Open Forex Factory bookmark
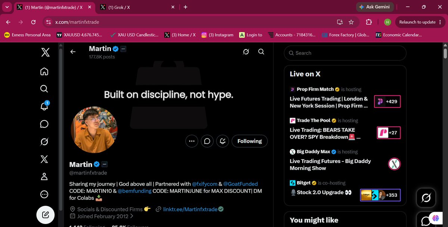Viewport: 448px width, 227px height. click(346, 35)
